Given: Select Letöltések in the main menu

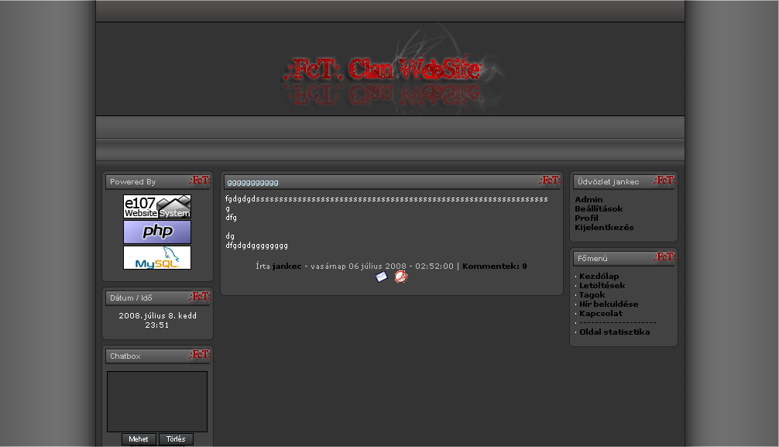Looking at the screenshot, I should click(602, 286).
